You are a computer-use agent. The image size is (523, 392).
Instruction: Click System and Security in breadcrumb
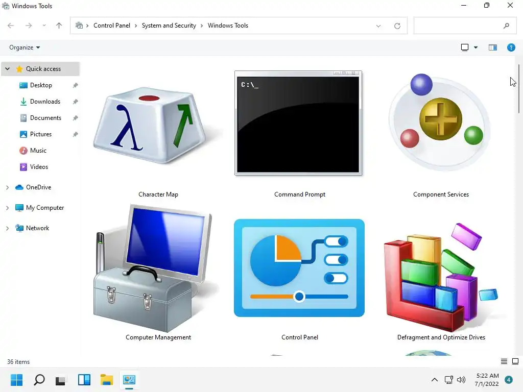pyautogui.click(x=169, y=26)
